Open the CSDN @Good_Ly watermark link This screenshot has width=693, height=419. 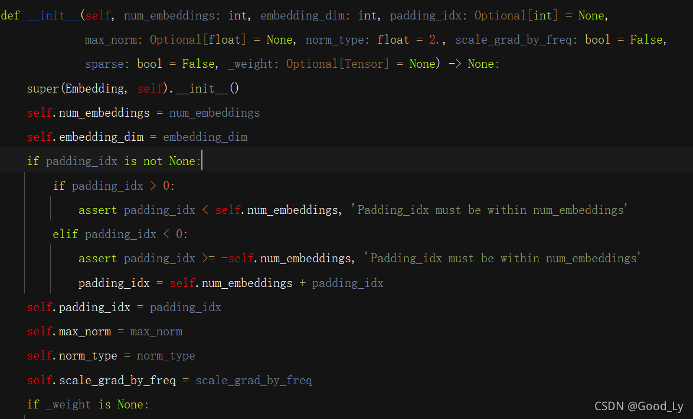tap(639, 406)
